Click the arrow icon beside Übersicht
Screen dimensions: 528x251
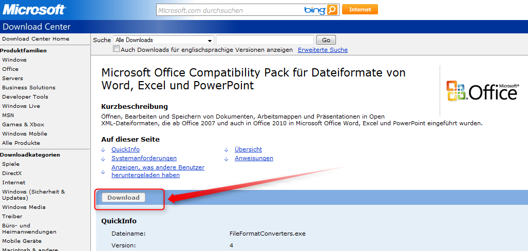tap(227, 150)
